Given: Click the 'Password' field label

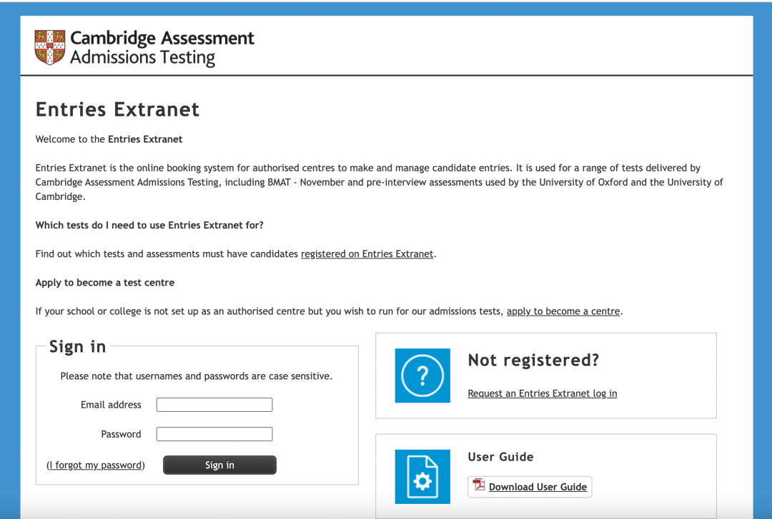Looking at the screenshot, I should pos(121,434).
